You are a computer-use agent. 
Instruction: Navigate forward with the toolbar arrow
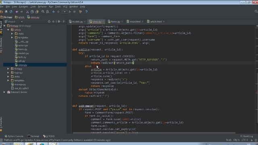(x=58, y=12)
